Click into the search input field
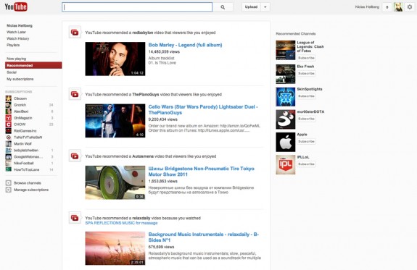 tap(137, 7)
